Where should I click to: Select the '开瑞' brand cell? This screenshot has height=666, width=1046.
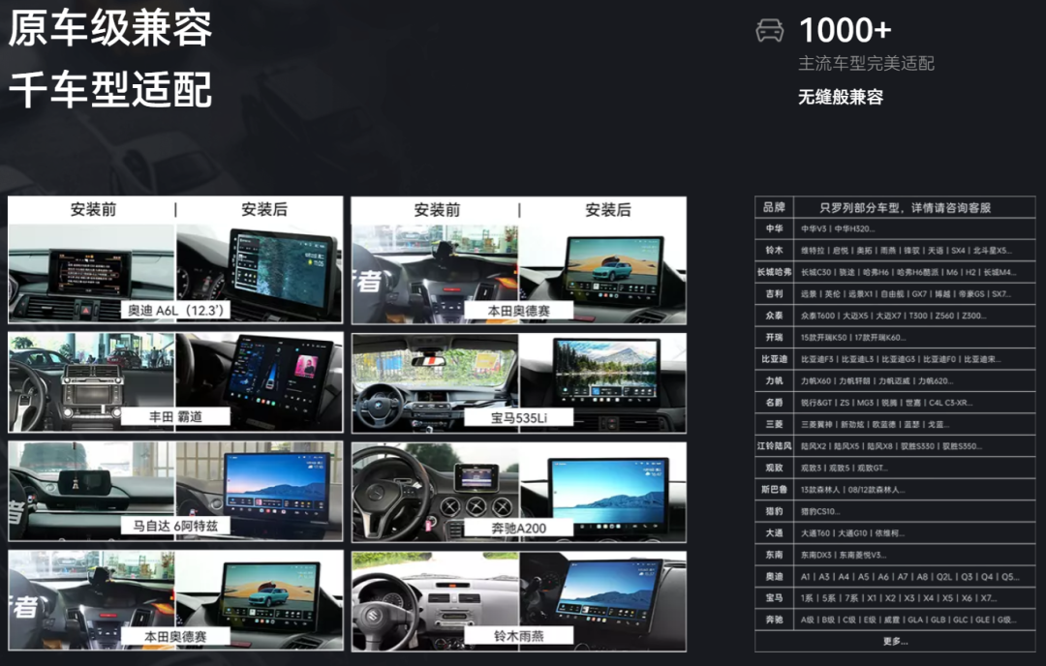(x=774, y=337)
